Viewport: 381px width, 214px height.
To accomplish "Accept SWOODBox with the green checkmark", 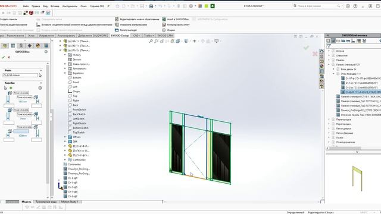I will [3, 57].
